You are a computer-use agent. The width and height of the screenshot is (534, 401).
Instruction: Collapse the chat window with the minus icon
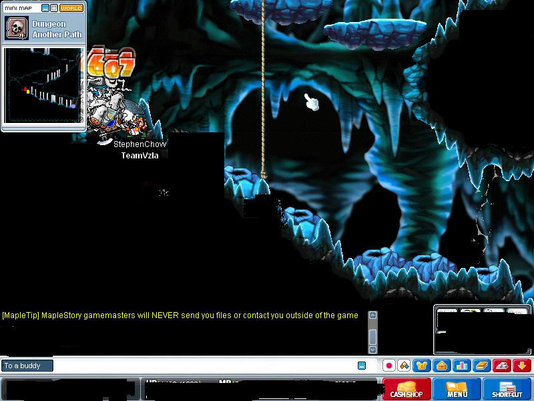(x=362, y=366)
